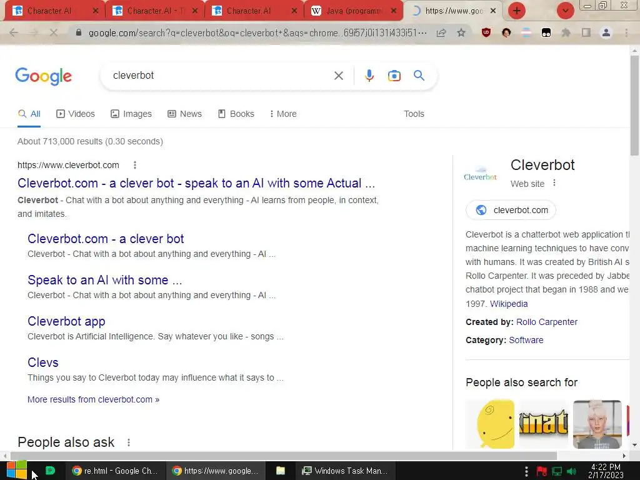Open re.html Google Chrome taskbar item

pos(115,471)
